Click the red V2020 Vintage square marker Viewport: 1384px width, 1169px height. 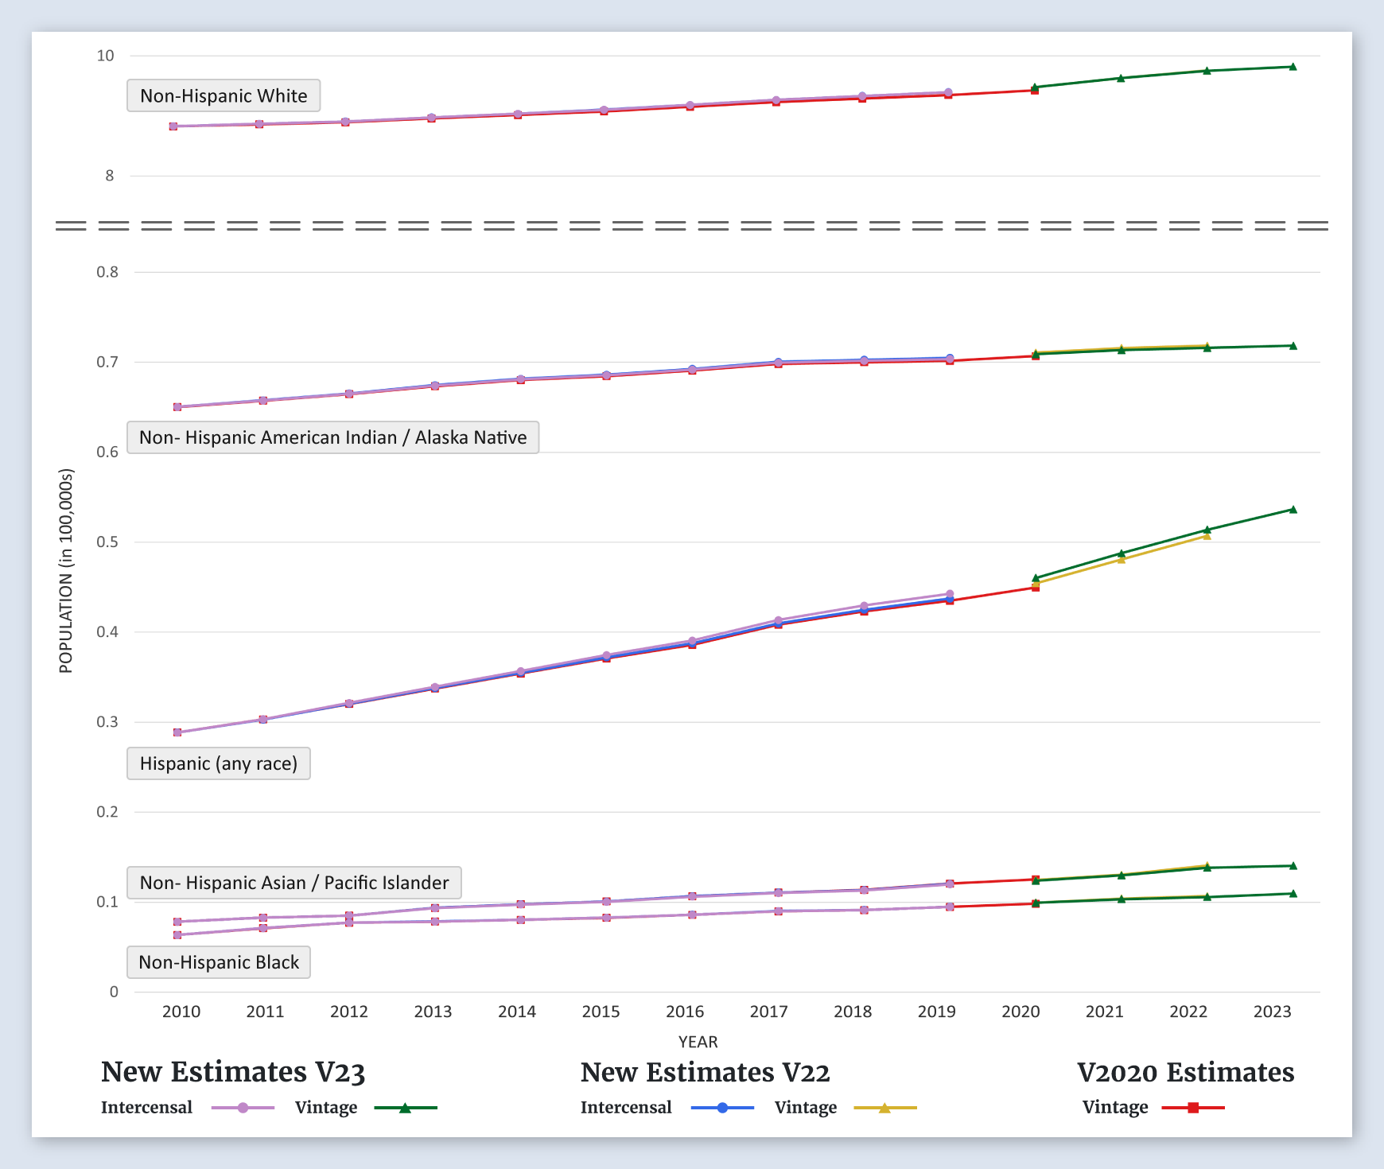pyautogui.click(x=1193, y=1108)
